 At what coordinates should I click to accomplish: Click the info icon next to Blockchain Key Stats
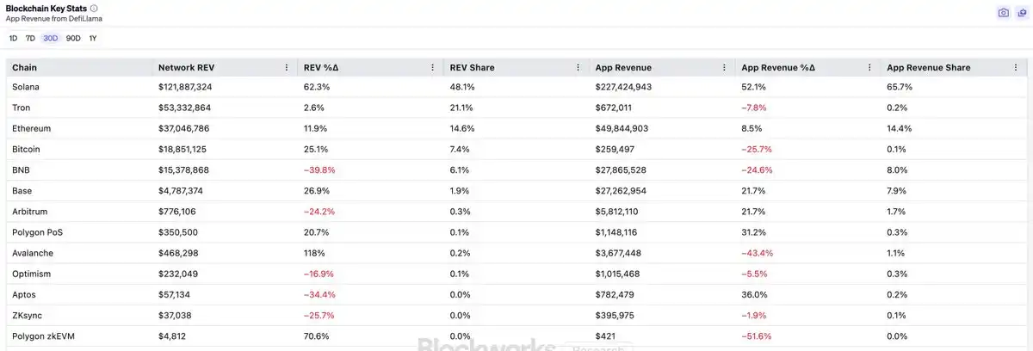94,8
